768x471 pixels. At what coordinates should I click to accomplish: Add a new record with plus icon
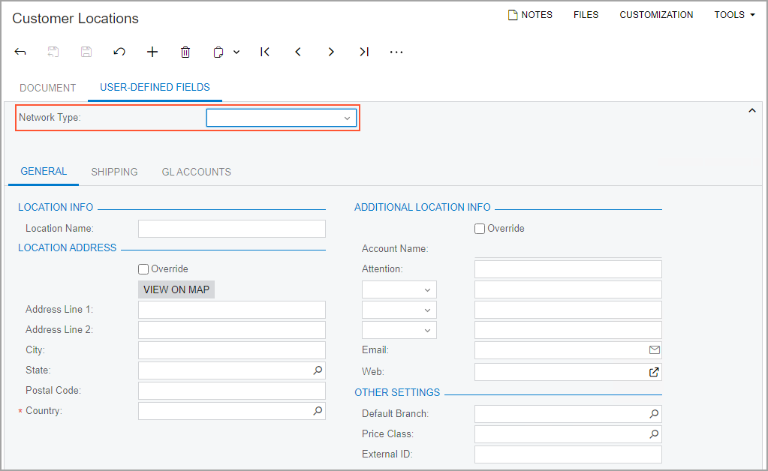click(x=152, y=52)
